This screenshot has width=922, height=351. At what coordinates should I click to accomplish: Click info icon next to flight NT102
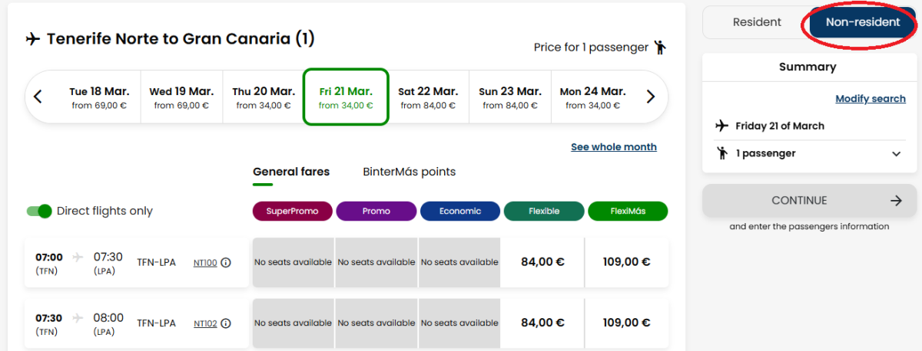pyautogui.click(x=226, y=323)
